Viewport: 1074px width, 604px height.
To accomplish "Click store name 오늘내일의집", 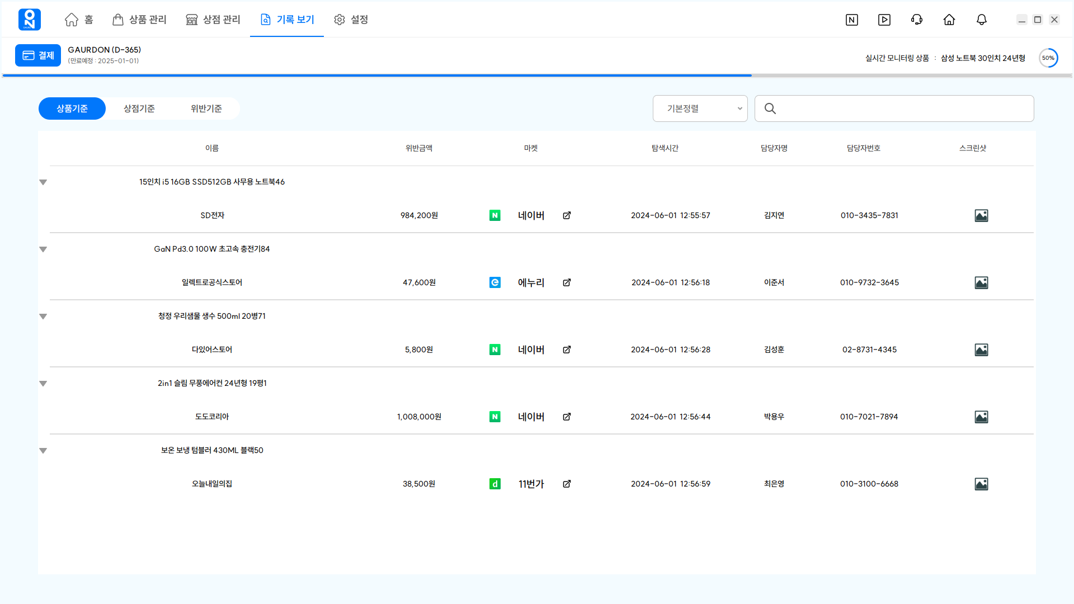I will (x=212, y=484).
